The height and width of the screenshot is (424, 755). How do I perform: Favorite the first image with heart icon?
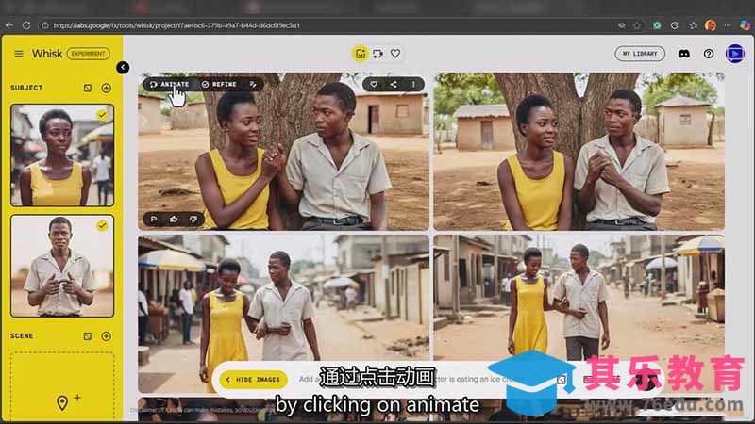pos(374,84)
